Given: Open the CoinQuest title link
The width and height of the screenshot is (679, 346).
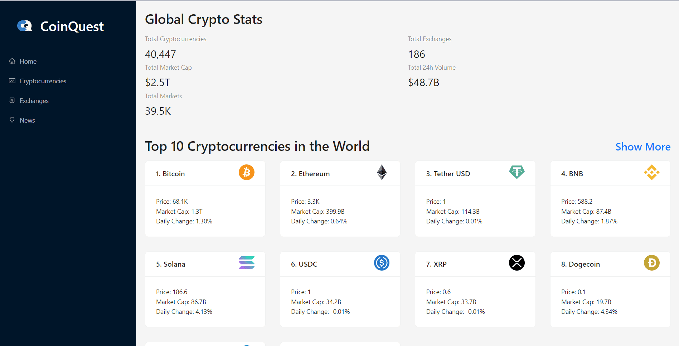Looking at the screenshot, I should (x=72, y=26).
